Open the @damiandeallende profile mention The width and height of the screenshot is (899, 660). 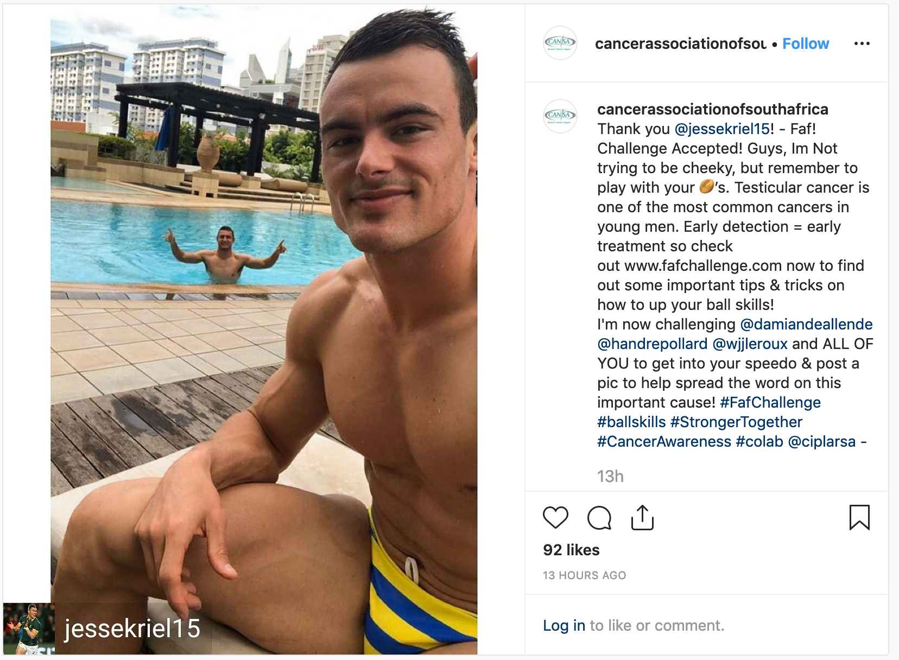click(806, 324)
